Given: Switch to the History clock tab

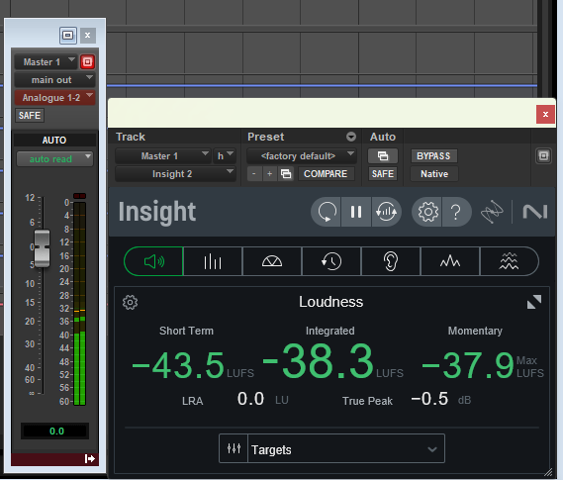Looking at the screenshot, I should [331, 261].
